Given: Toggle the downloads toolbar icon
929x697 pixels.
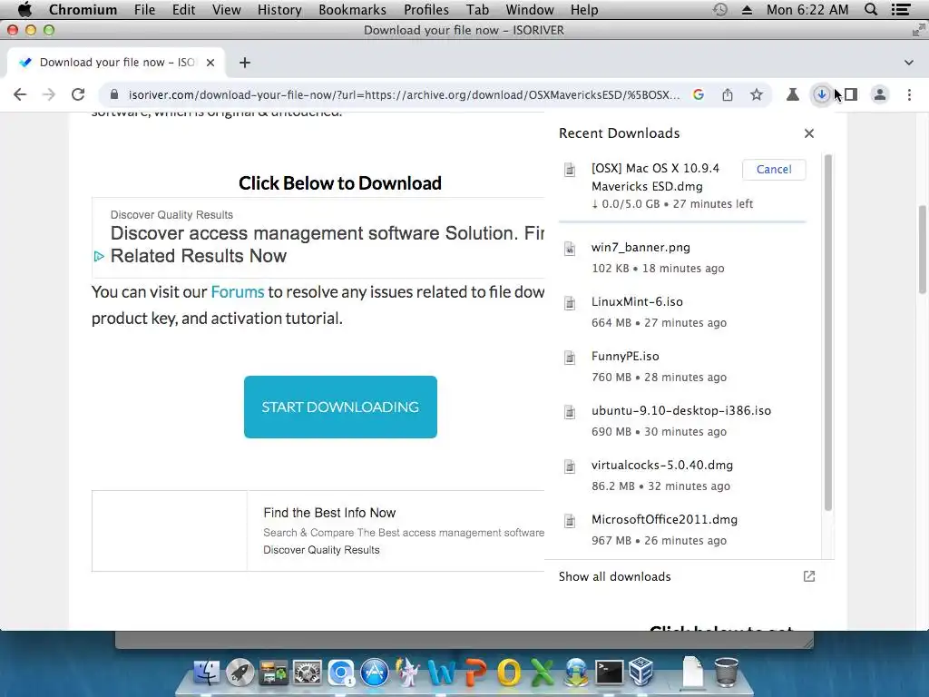Looking at the screenshot, I should click(x=821, y=94).
